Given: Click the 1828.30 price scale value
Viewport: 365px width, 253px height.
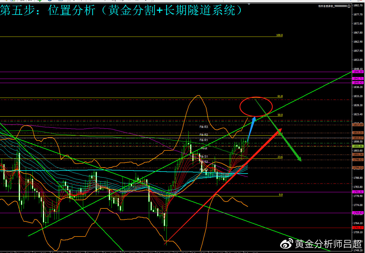Looking at the screenshot, I should point(358,105).
